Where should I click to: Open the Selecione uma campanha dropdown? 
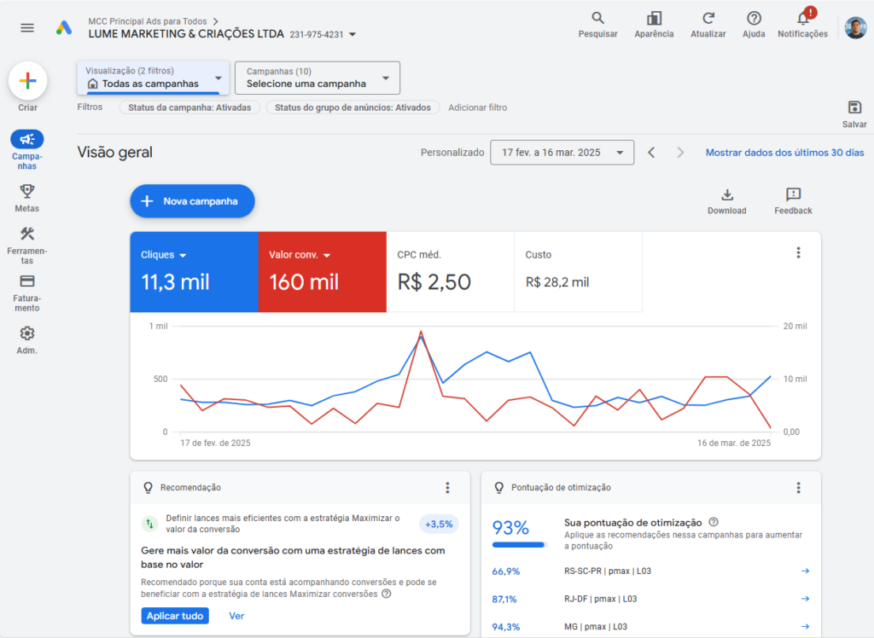(317, 78)
